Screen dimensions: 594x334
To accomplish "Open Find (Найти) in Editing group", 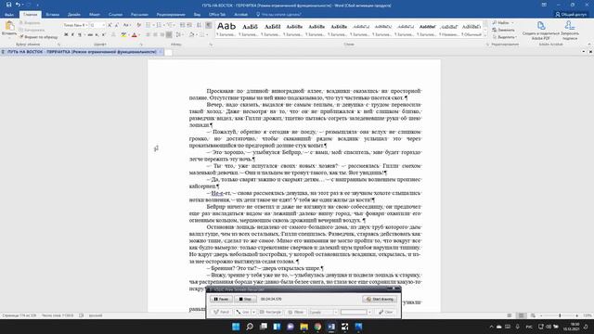I will click(502, 22).
